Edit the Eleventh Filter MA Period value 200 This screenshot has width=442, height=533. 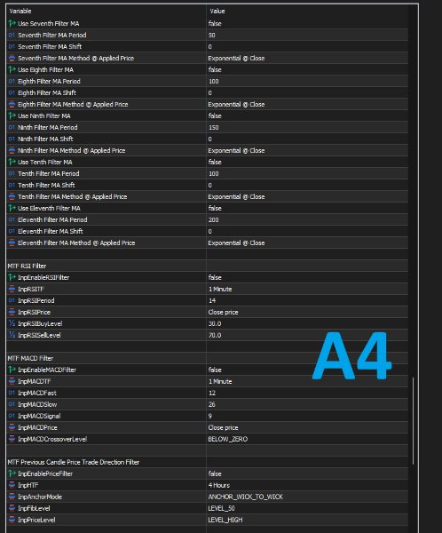pos(307,220)
